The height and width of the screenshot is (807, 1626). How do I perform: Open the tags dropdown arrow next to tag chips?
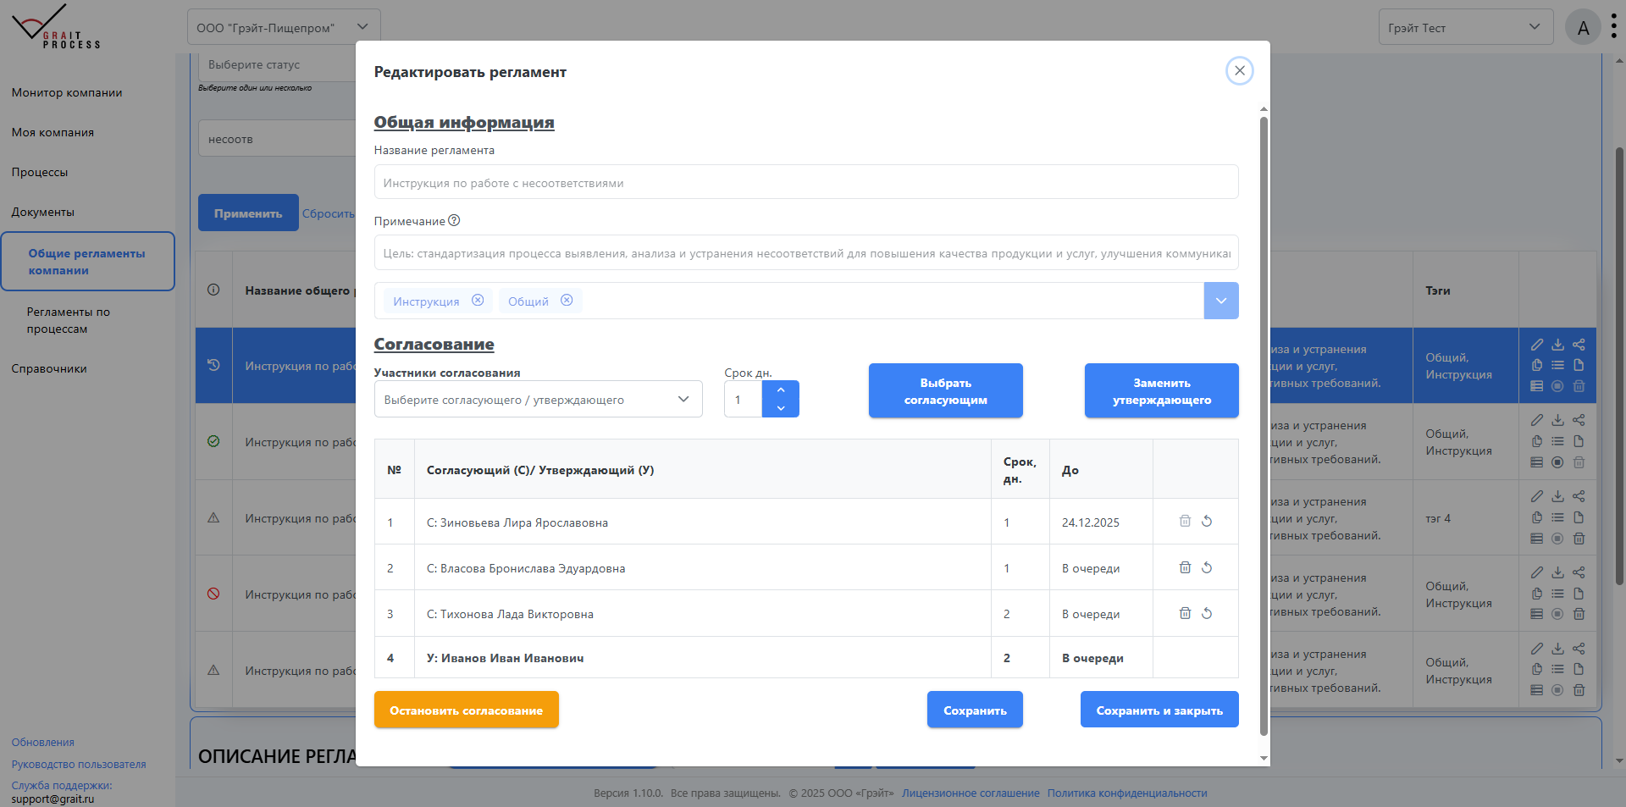[x=1220, y=301]
